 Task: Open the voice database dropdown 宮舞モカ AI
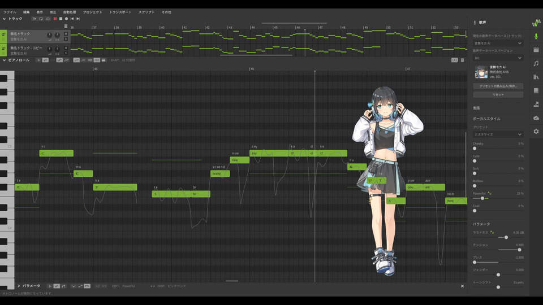[x=498, y=43]
